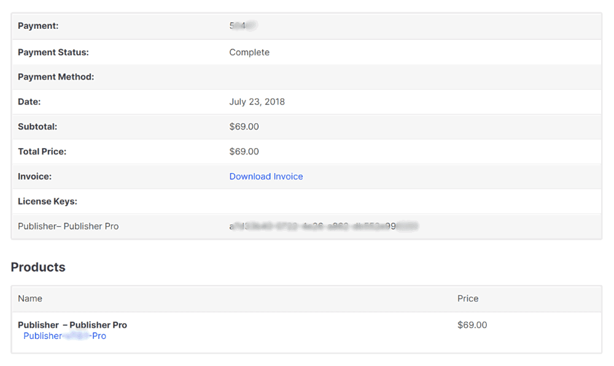
Task: Click the License Keys label
Action: point(47,201)
